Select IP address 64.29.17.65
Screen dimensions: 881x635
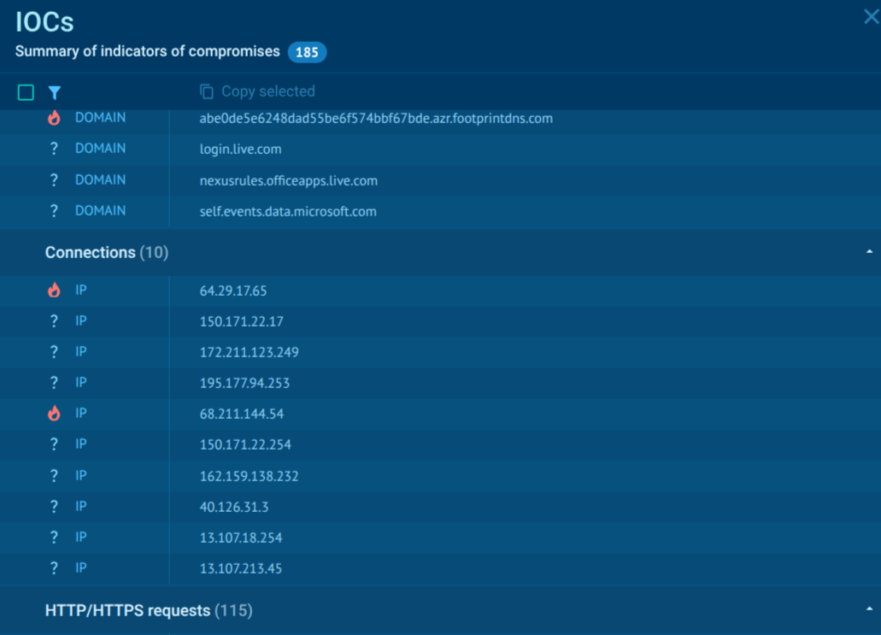(x=233, y=291)
